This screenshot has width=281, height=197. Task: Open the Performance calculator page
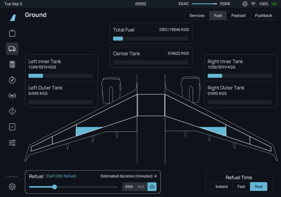pos(12,64)
